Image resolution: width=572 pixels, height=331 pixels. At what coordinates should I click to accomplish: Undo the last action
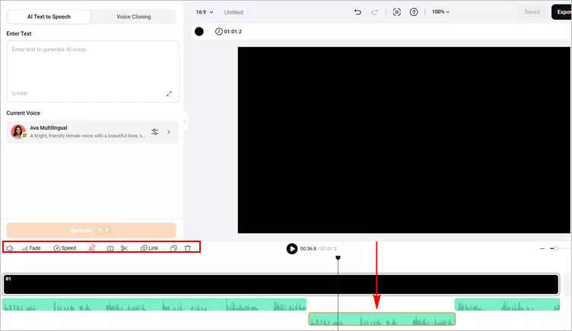click(x=357, y=12)
